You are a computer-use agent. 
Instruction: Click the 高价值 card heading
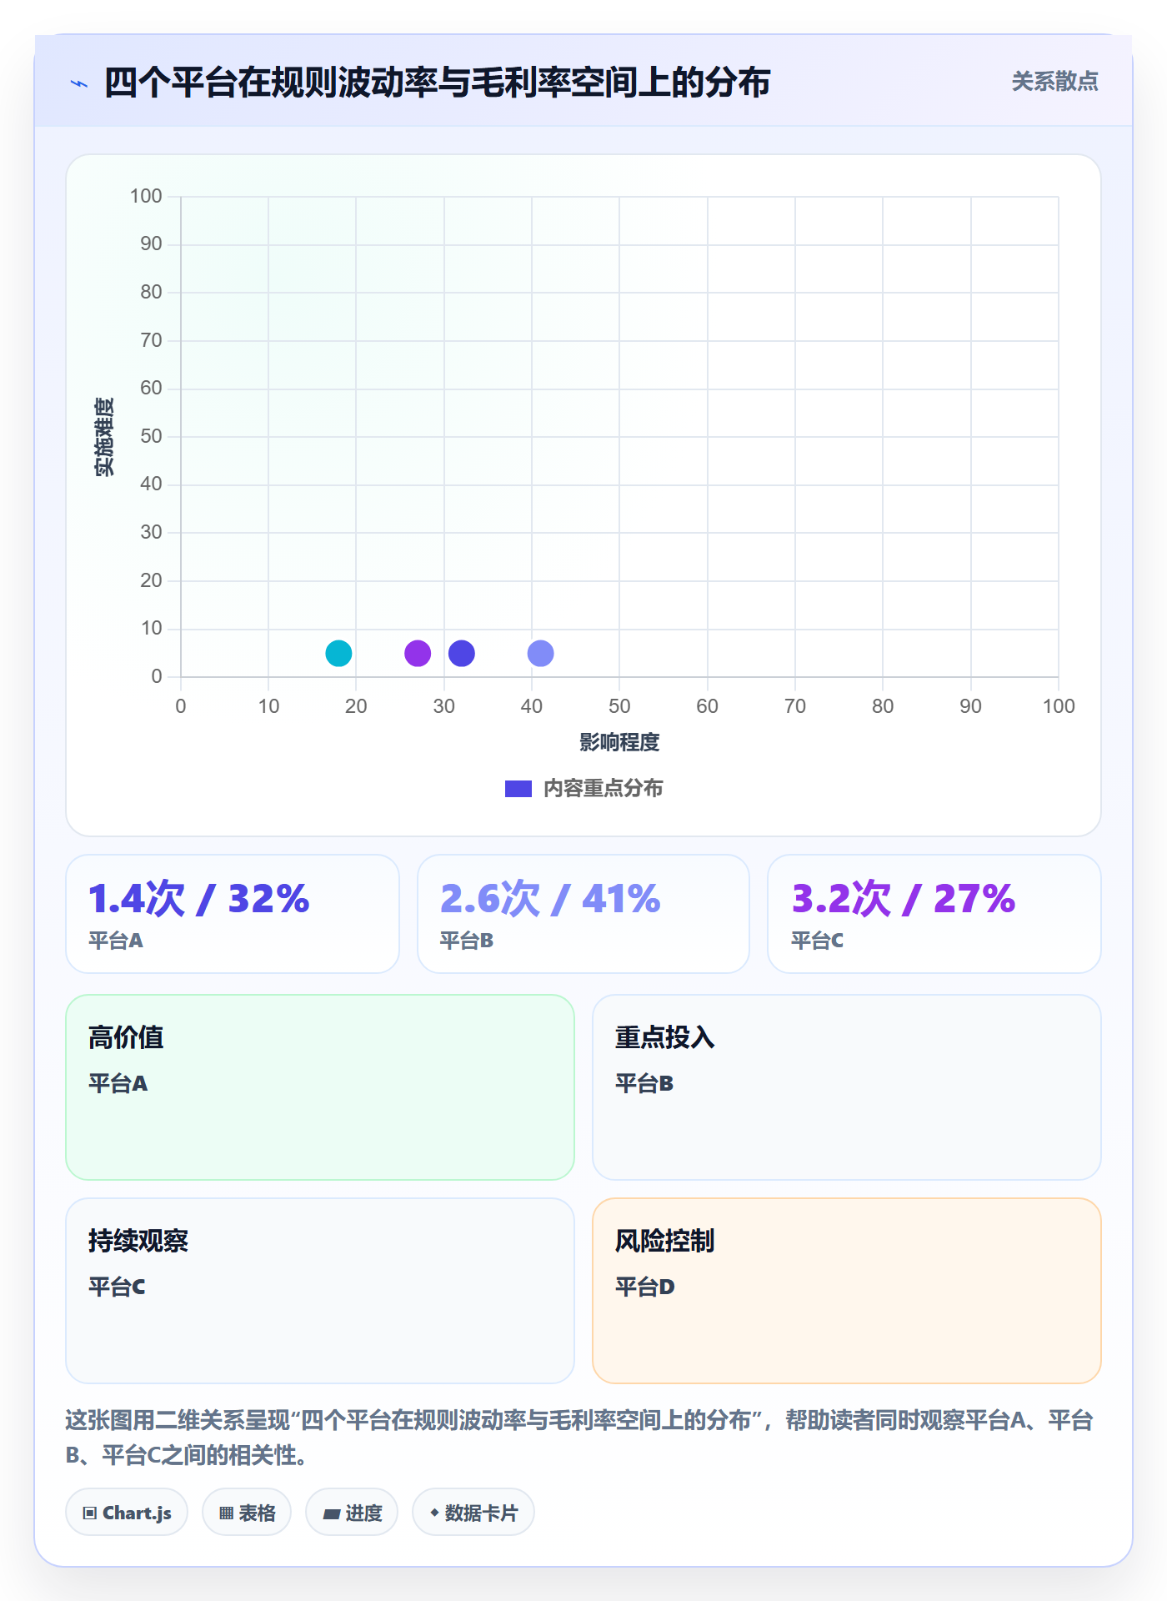coord(126,1037)
